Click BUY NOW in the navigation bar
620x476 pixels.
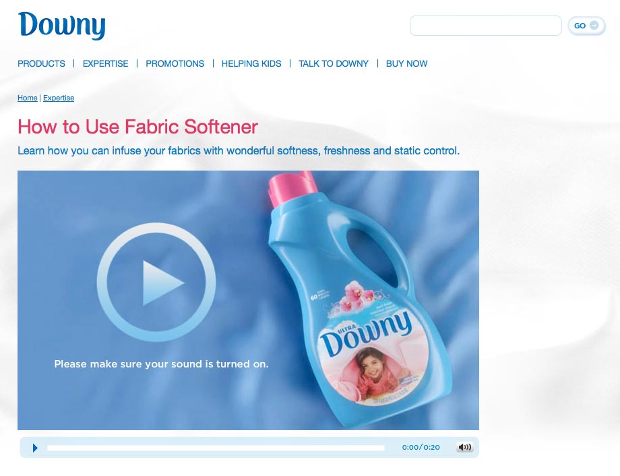point(407,63)
